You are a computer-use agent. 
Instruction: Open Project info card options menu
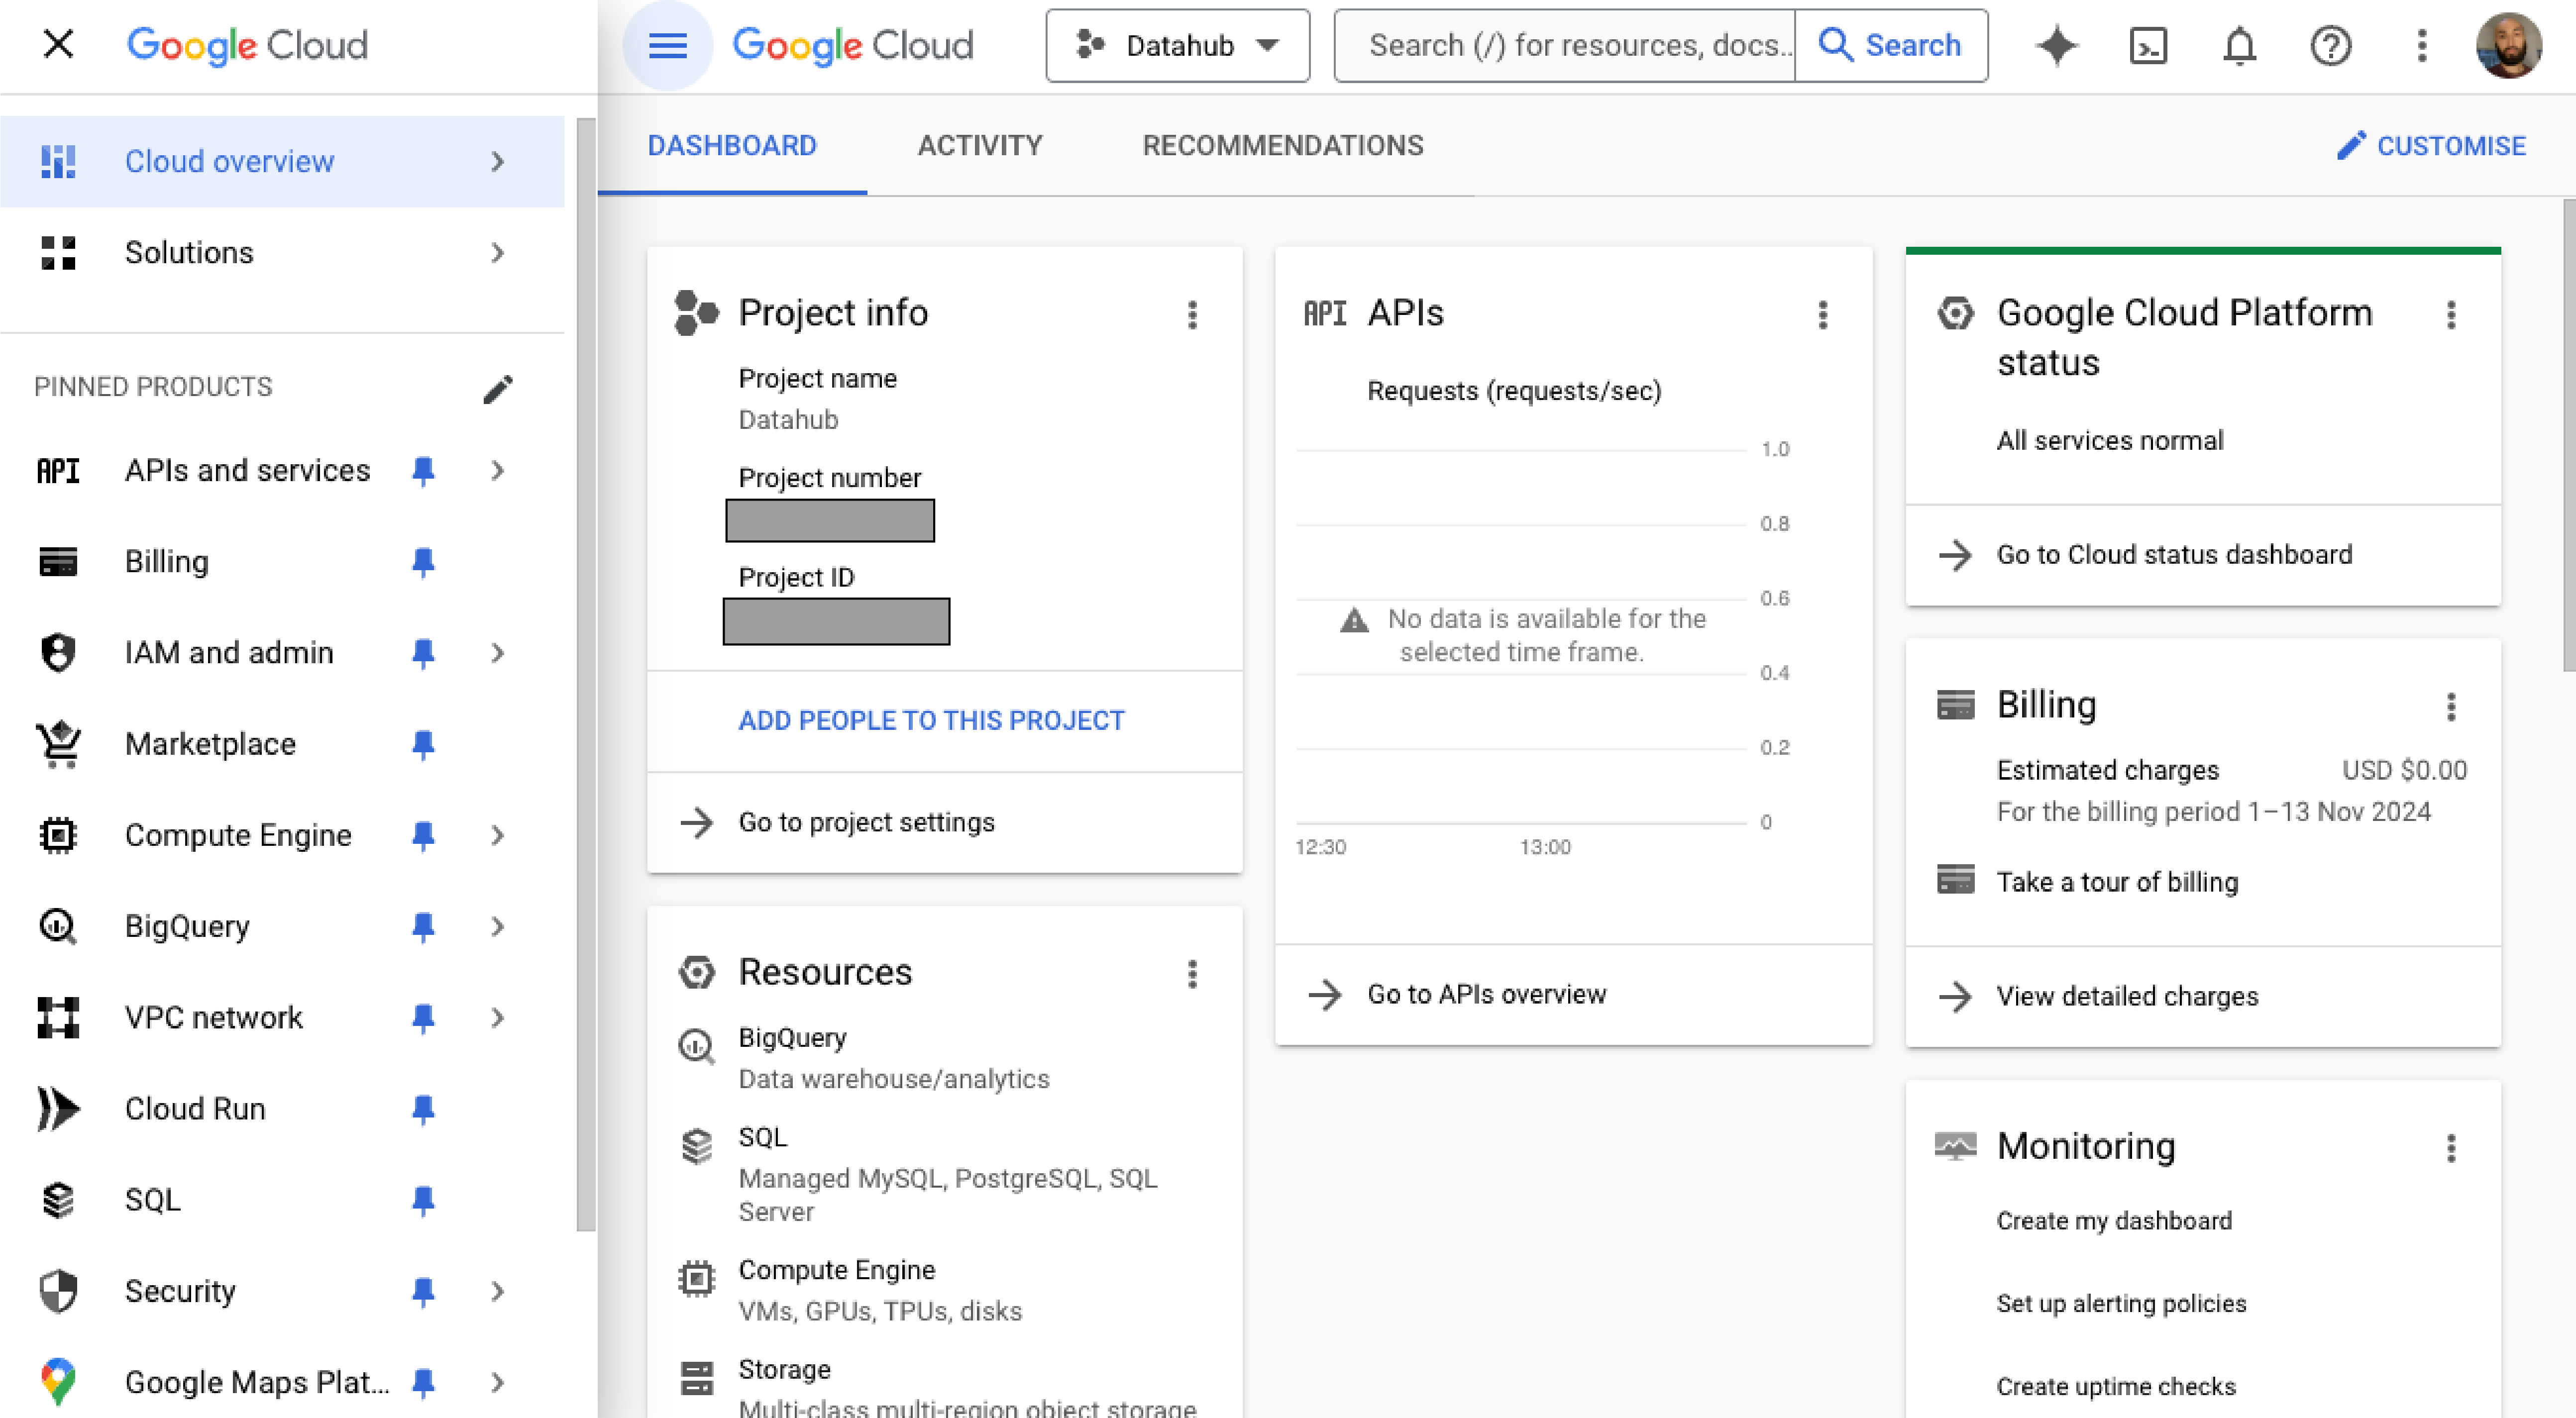(1192, 315)
